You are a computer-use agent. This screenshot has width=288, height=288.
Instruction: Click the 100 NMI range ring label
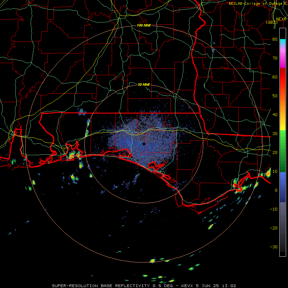(144, 25)
